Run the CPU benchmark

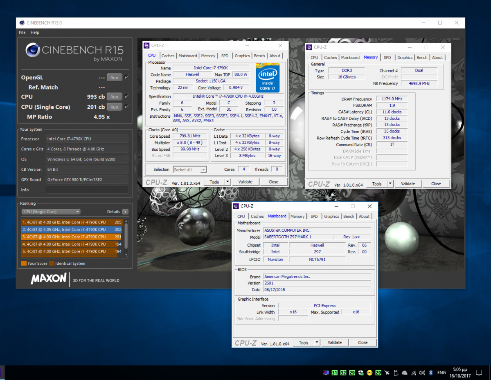pos(114,97)
